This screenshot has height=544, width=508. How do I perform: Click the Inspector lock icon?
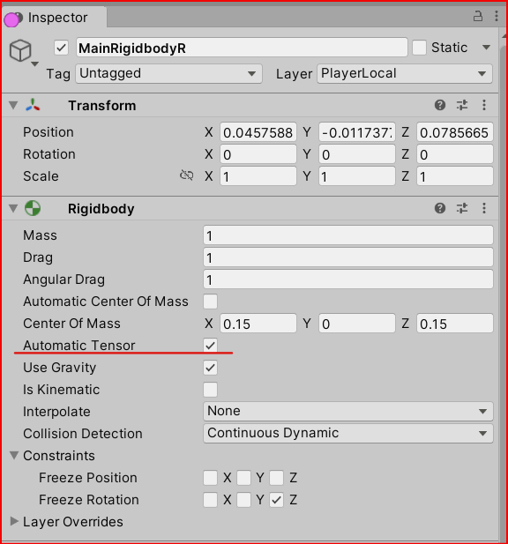pos(478,16)
